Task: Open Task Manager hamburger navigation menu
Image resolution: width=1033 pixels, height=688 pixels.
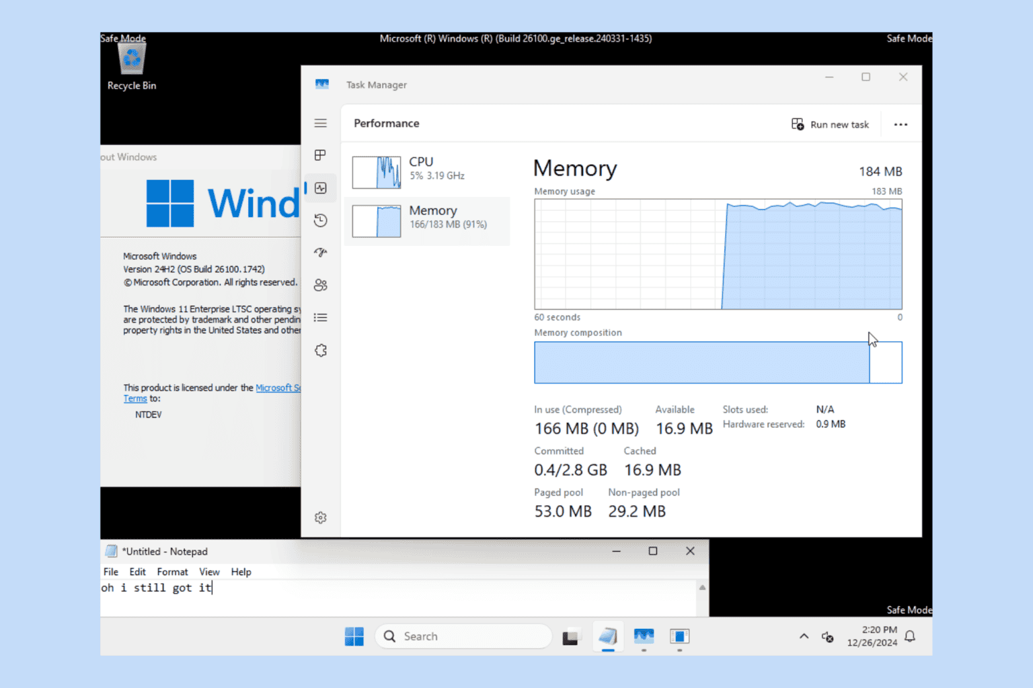Action: 321,123
